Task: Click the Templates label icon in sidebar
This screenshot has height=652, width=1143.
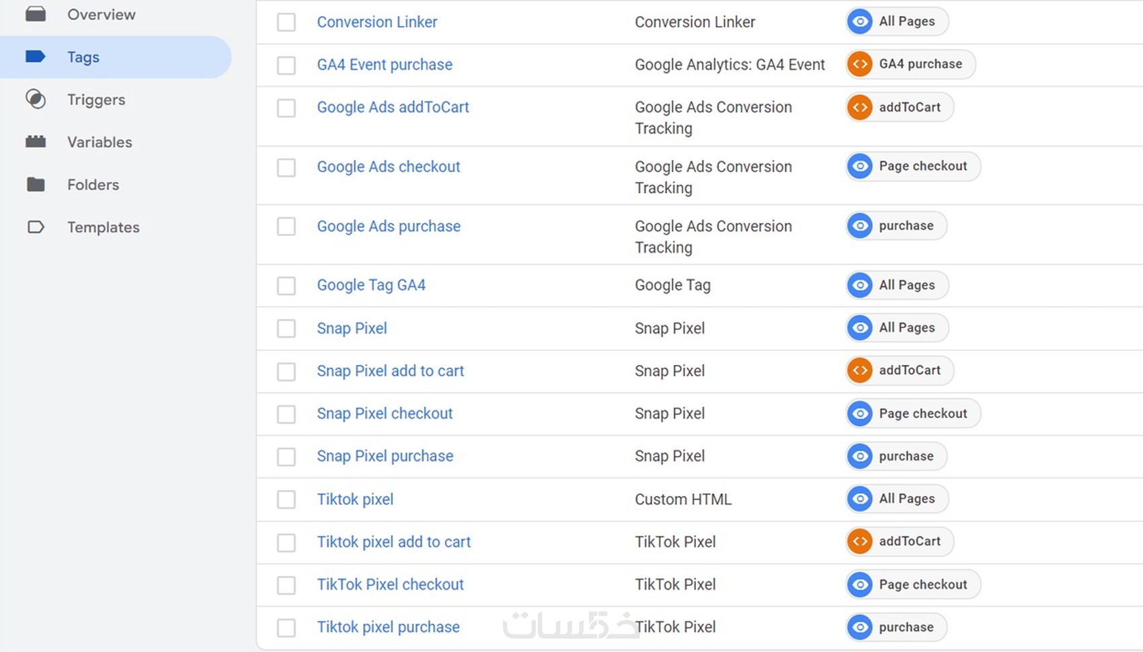Action: coord(36,227)
